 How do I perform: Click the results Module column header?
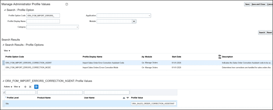click(148, 57)
